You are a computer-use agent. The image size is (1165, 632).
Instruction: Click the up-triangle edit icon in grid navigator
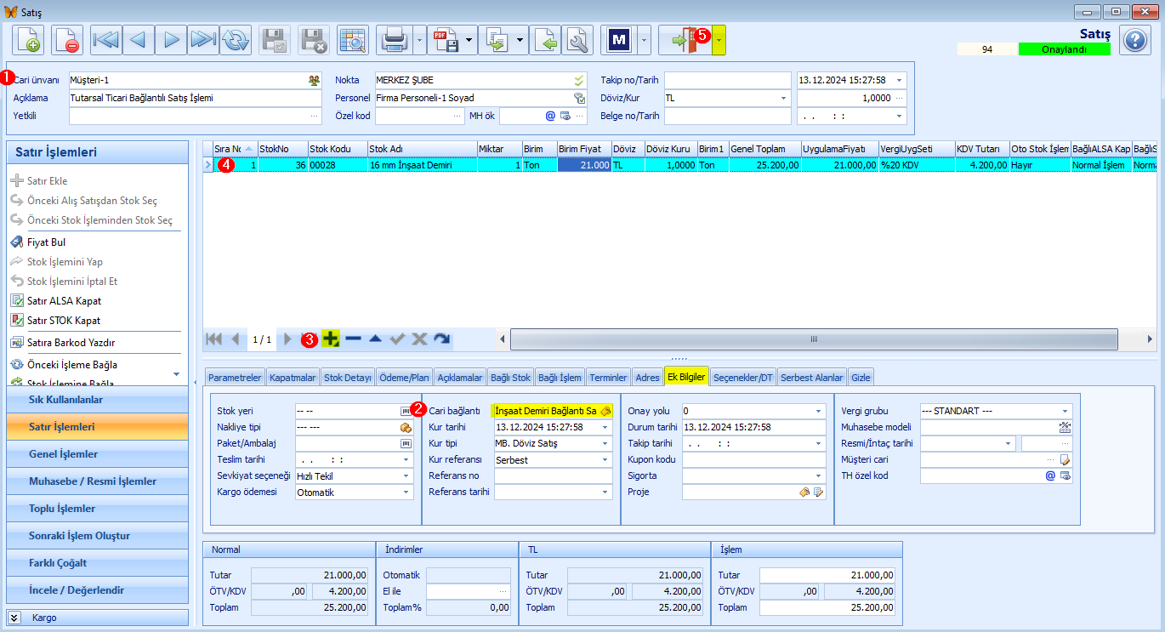375,339
